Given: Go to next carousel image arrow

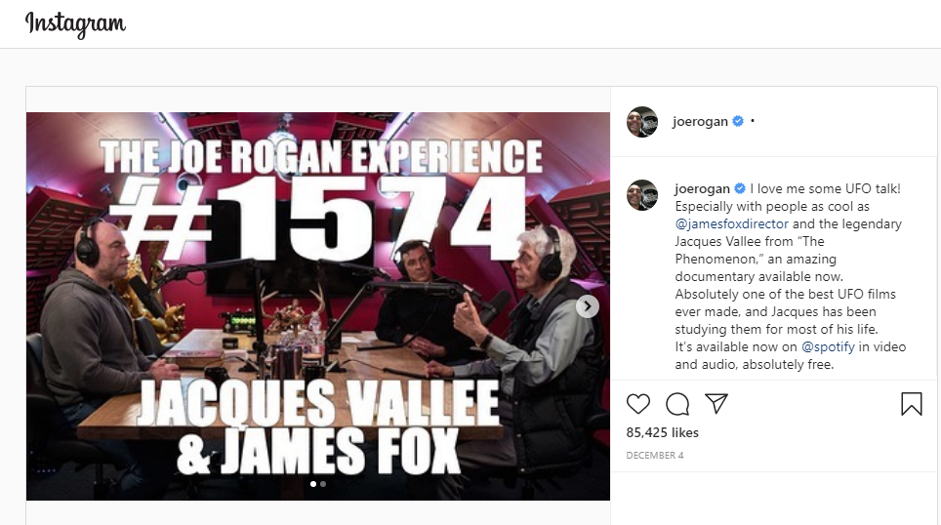Looking at the screenshot, I should point(588,306).
